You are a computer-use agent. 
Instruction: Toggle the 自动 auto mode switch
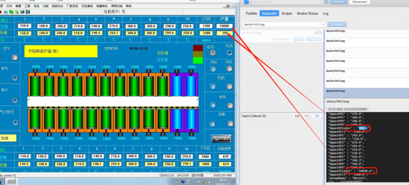coord(212,53)
